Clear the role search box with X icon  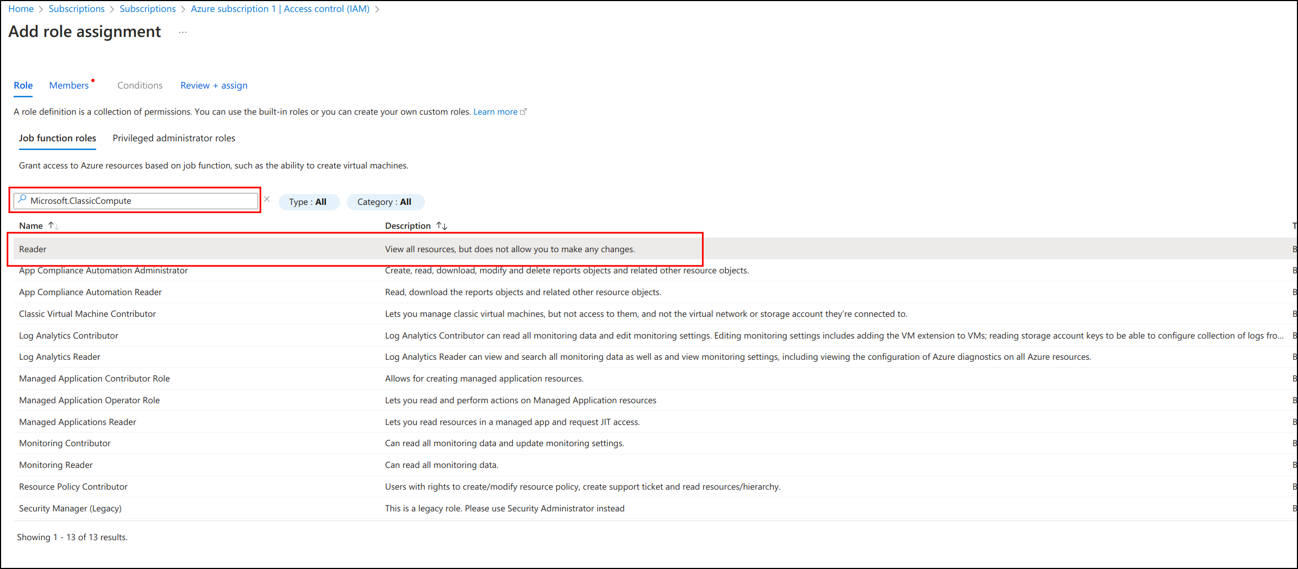[267, 199]
